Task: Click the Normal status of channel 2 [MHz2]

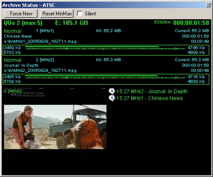Action: coord(12,60)
